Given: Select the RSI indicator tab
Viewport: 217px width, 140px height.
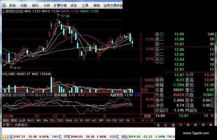Looking at the screenshot, I should click(x=122, y=120).
